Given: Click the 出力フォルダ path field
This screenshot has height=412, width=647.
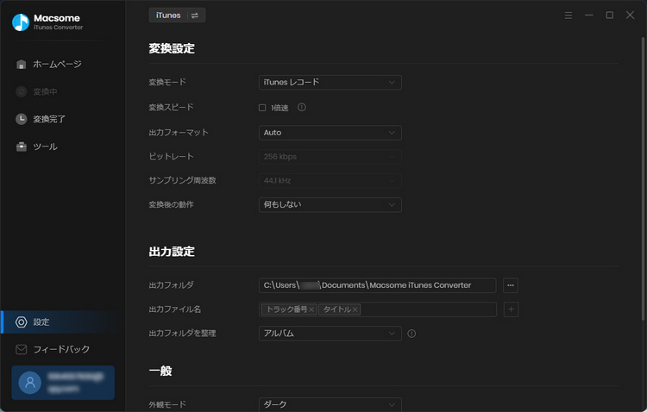Looking at the screenshot, I should (x=377, y=285).
